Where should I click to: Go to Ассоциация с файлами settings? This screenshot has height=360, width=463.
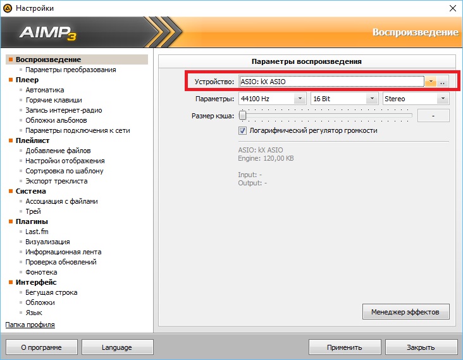(61, 201)
